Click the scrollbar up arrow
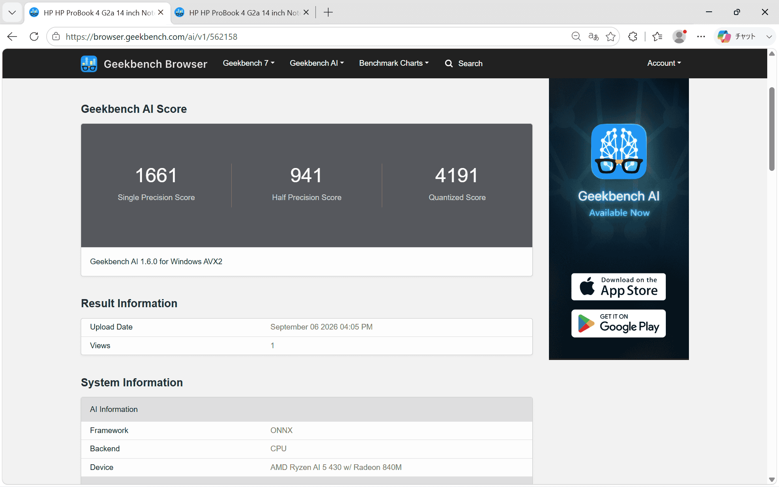This screenshot has height=487, width=779. 772,54
